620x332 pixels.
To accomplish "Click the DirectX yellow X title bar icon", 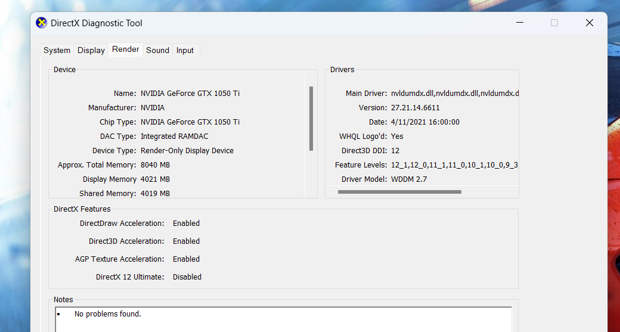I will pyautogui.click(x=41, y=23).
